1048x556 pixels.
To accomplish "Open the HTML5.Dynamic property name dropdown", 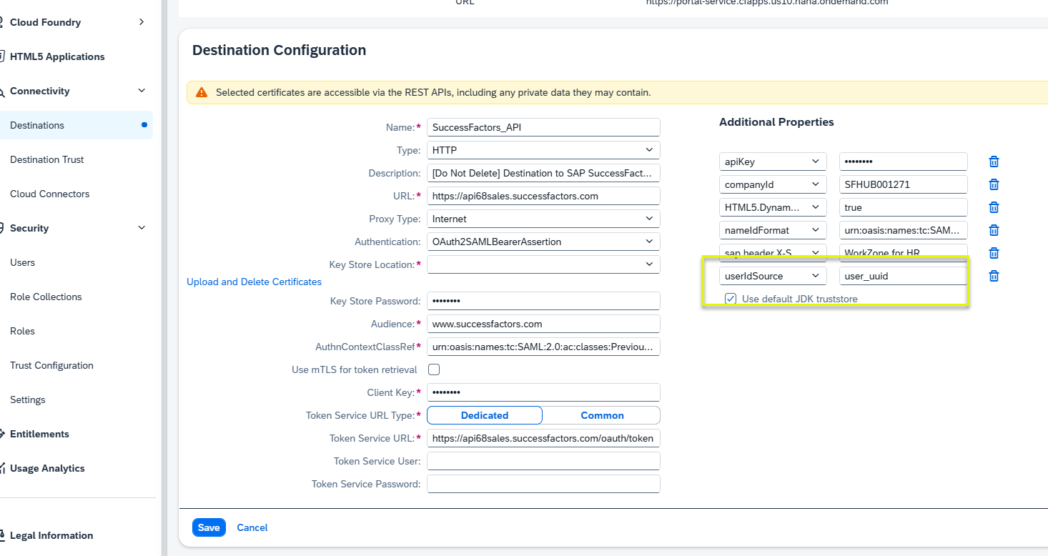I will (x=773, y=207).
